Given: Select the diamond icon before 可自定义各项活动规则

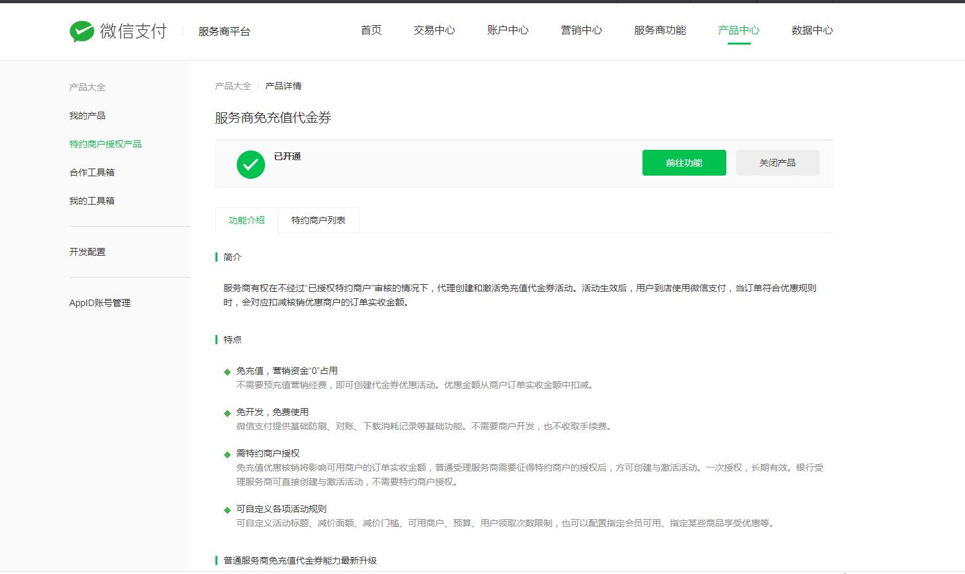Looking at the screenshot, I should click(227, 509).
